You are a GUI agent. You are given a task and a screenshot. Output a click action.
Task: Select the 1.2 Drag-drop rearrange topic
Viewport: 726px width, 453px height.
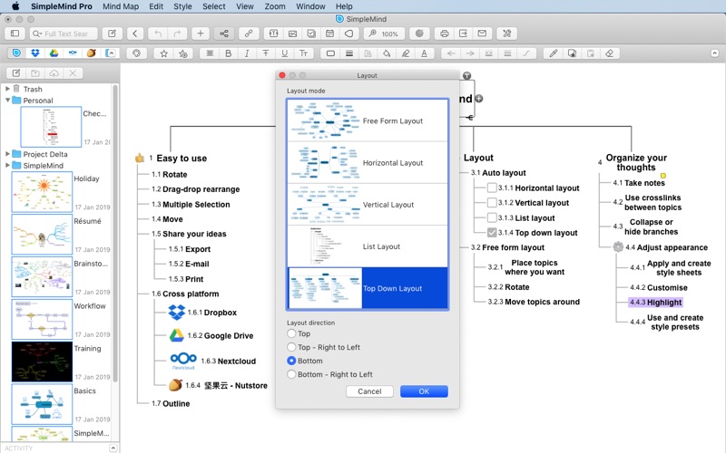[x=195, y=189]
